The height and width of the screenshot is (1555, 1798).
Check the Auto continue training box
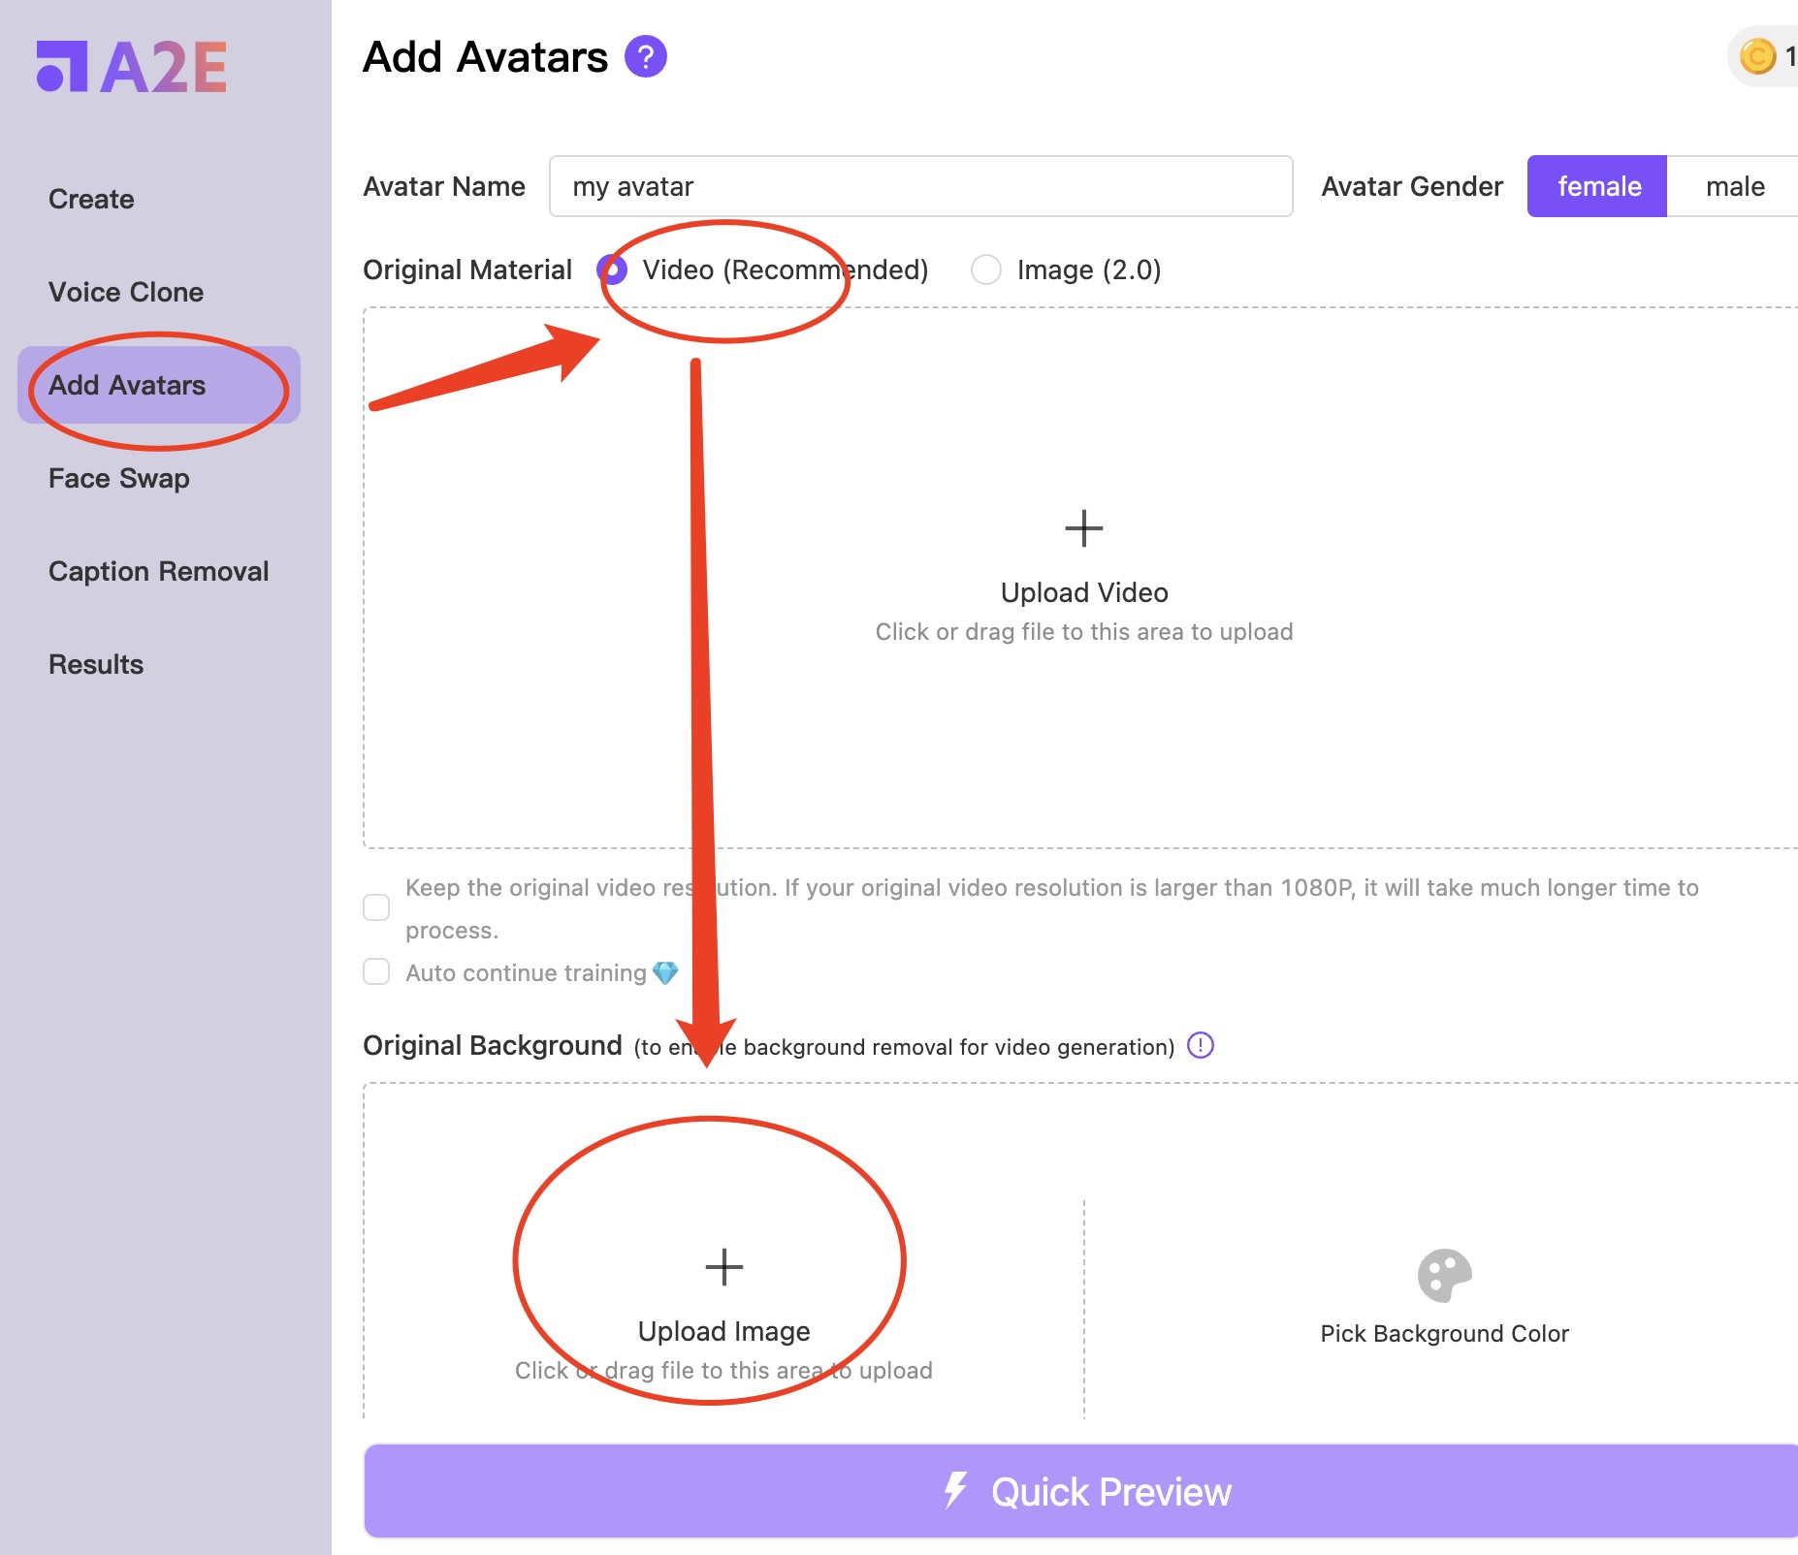click(376, 971)
